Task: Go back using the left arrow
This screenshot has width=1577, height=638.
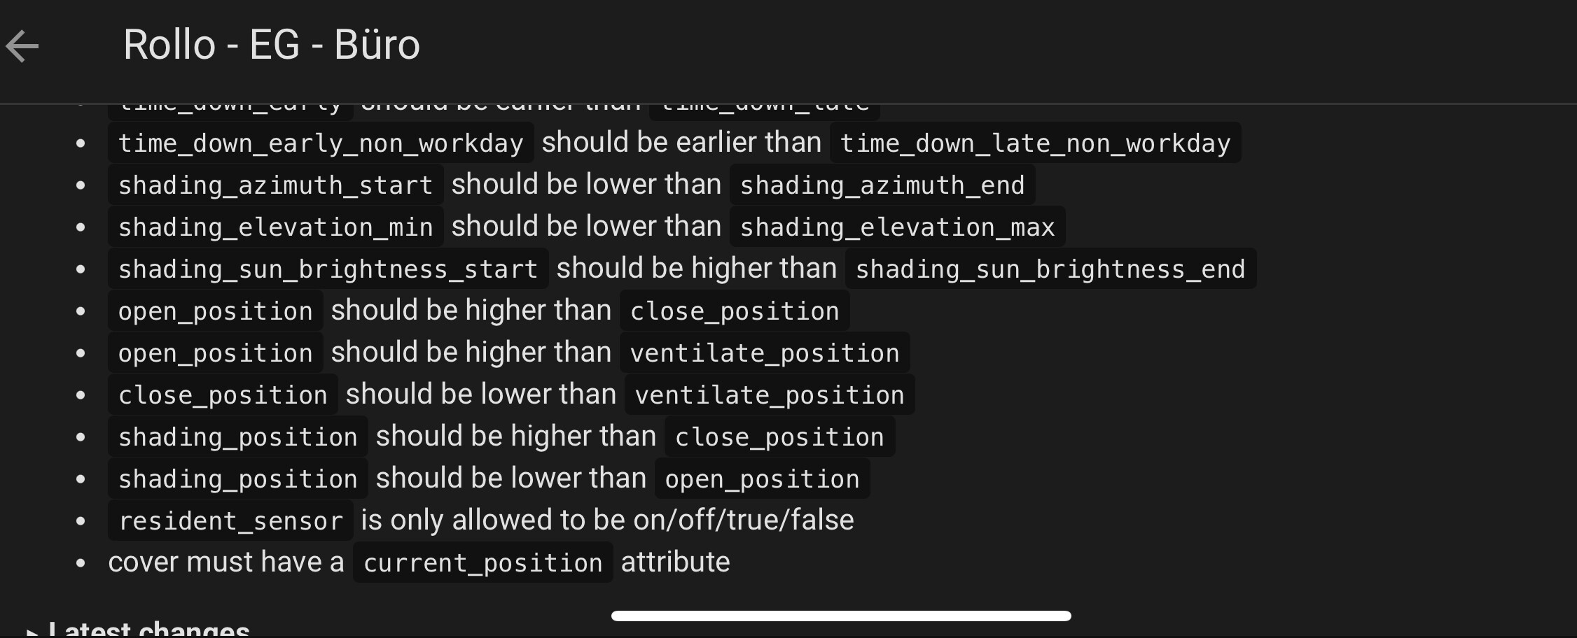Action: click(22, 46)
